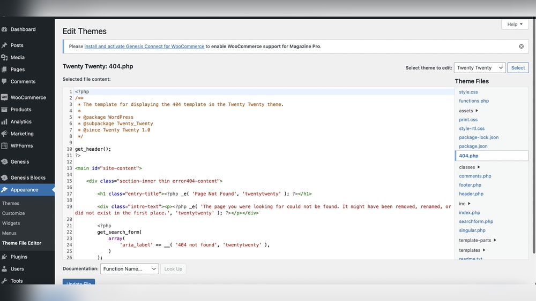
Task: Go to WooCommerce menu
Action: (x=27, y=97)
